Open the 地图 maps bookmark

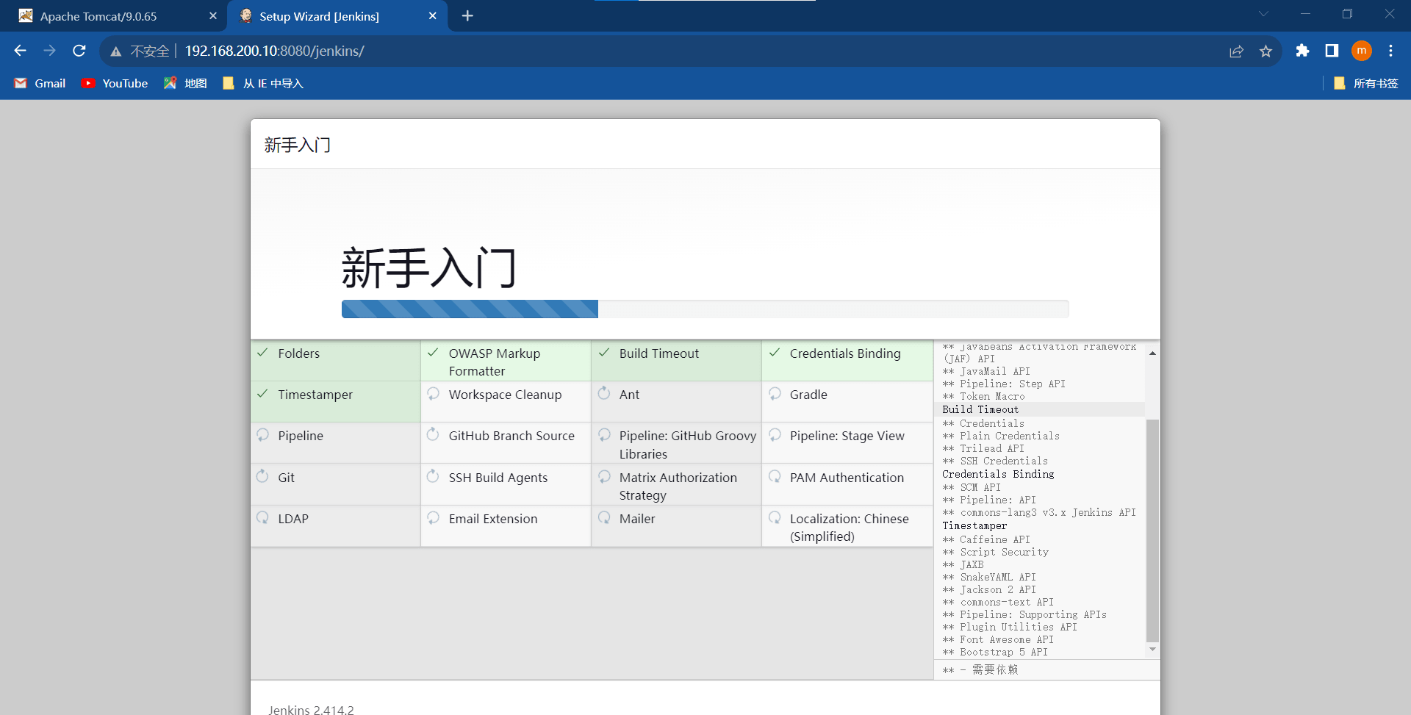(185, 83)
